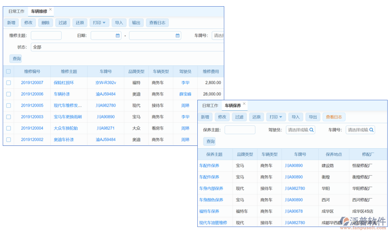Image resolution: width=390 pixels, height=234 pixels.
Task: Click the 维修主题 input field
Action: pyautogui.click(x=46, y=35)
